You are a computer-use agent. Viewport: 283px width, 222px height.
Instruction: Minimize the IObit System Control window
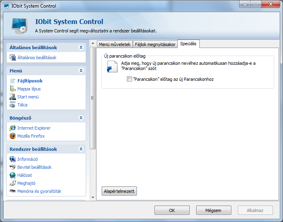(245, 4)
